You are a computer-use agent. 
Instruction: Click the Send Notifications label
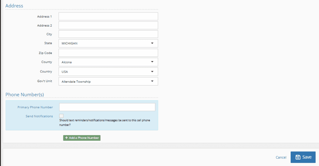point(39,116)
